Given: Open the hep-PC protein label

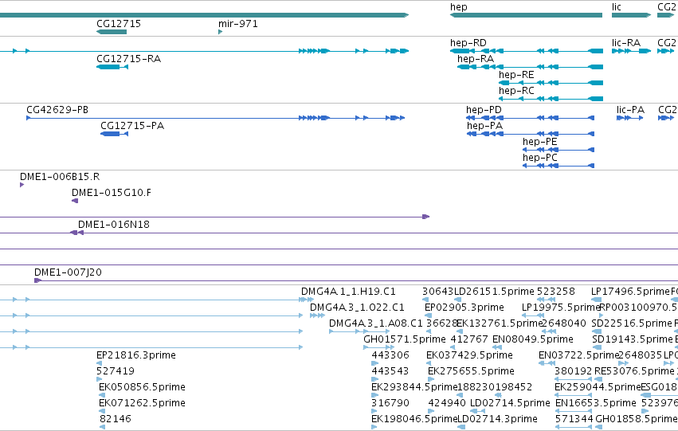Looking at the screenshot, I should click(x=539, y=158).
